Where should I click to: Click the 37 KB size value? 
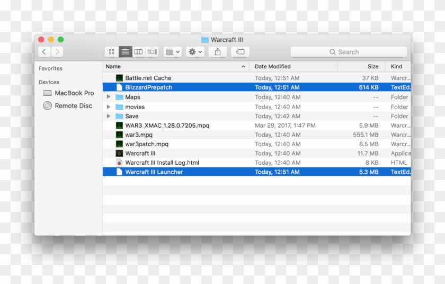pos(370,78)
